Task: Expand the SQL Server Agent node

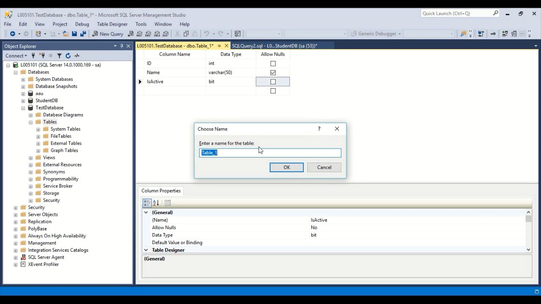Action: (x=16, y=257)
